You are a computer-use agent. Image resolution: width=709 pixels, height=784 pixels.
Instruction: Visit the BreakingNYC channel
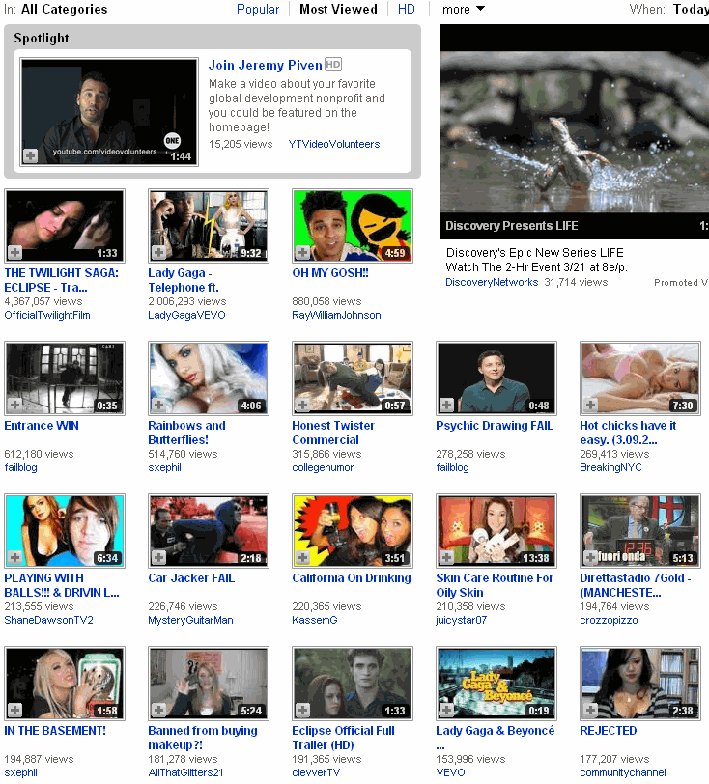pos(610,467)
